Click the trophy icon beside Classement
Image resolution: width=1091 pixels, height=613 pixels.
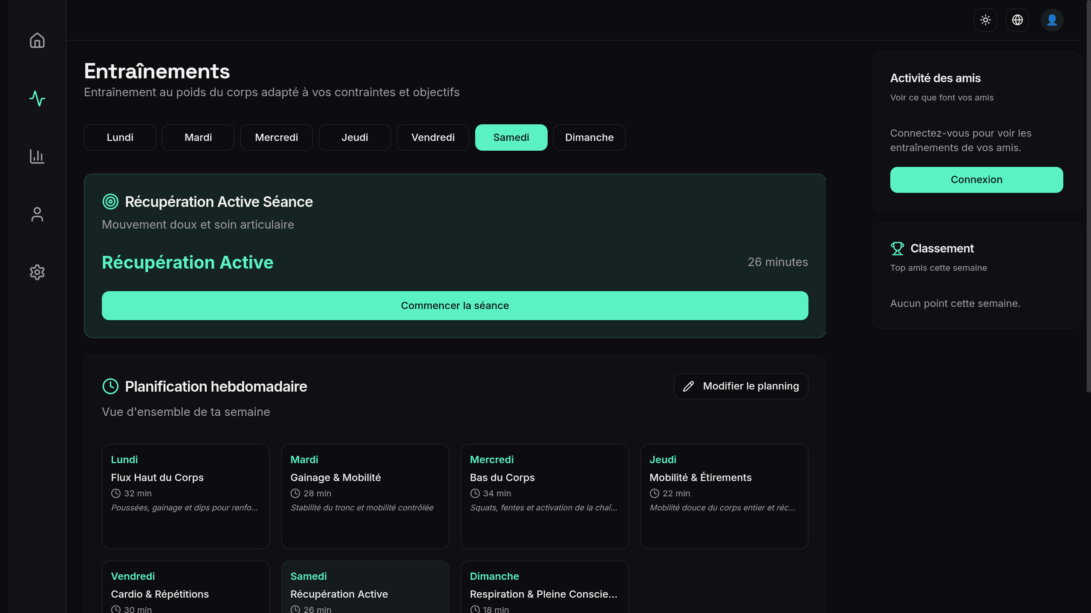click(x=897, y=249)
